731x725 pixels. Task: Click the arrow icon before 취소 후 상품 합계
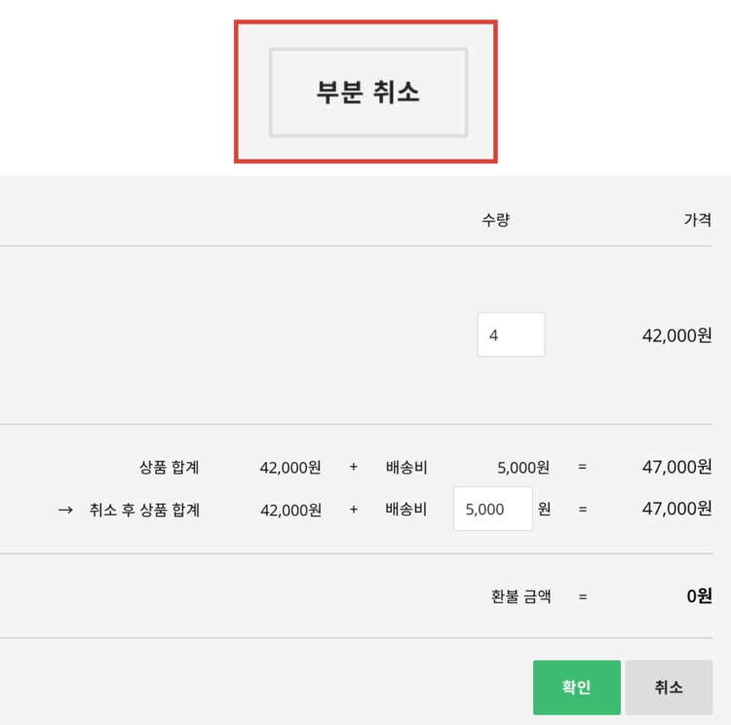[x=66, y=509]
